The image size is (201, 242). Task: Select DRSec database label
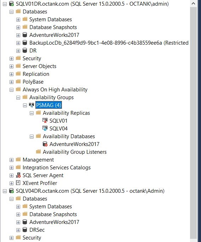tap(37, 230)
